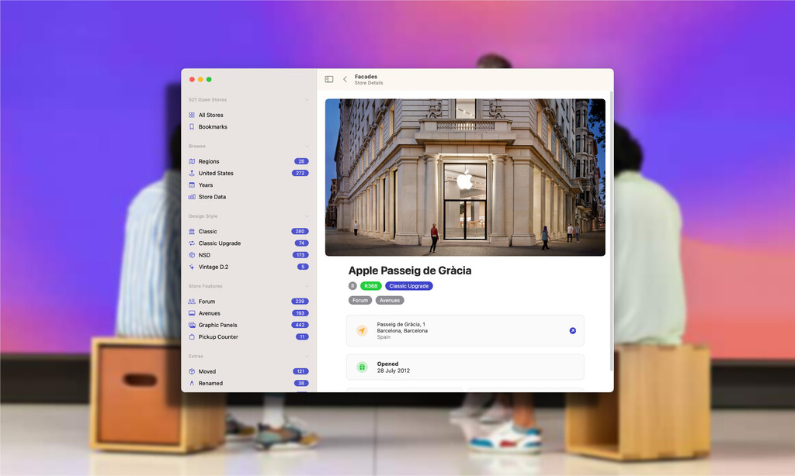795x476 pixels.
Task: Click the Facades Store Details title
Action: 369,80
